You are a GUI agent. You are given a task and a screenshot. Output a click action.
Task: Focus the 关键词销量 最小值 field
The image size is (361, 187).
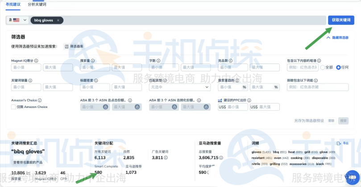point(26,87)
